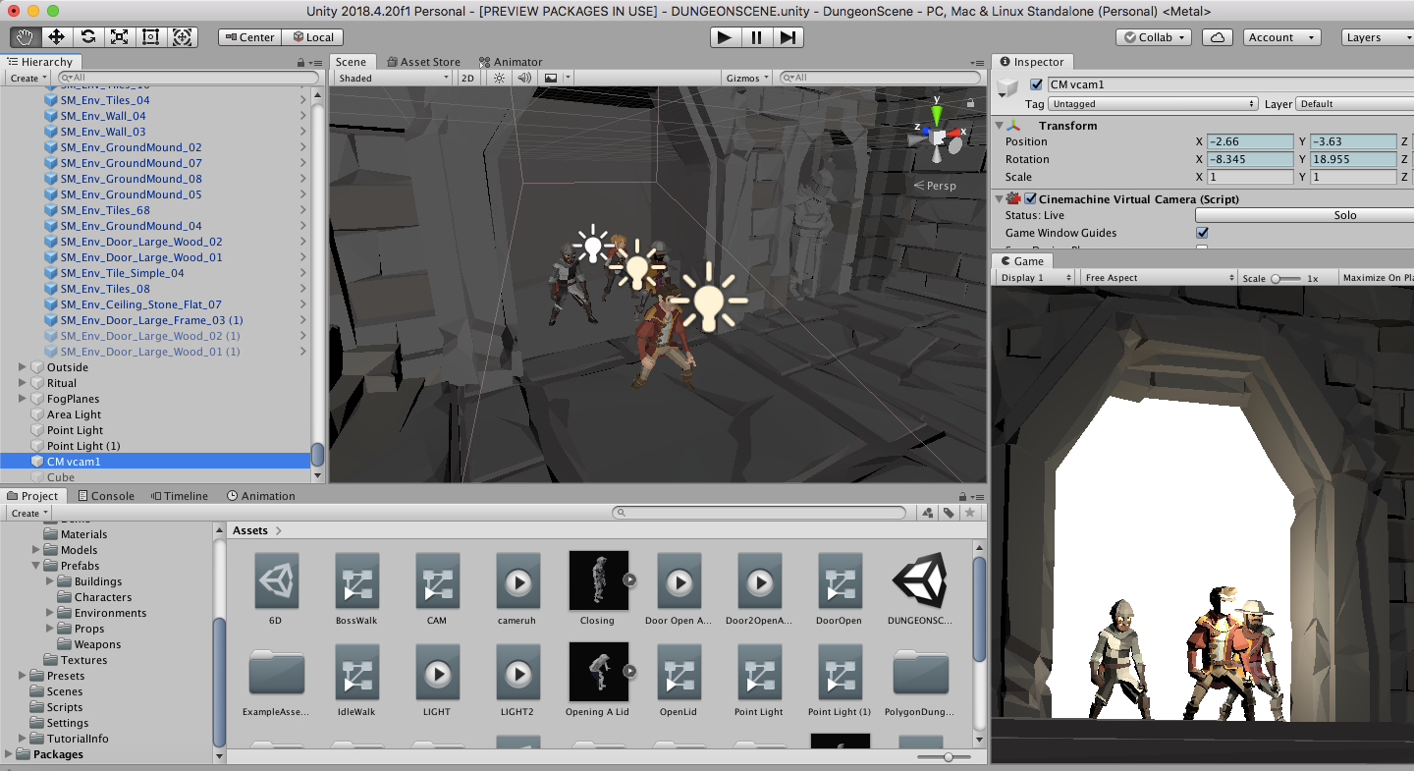Toggle pivot Center mode button

[x=249, y=37]
